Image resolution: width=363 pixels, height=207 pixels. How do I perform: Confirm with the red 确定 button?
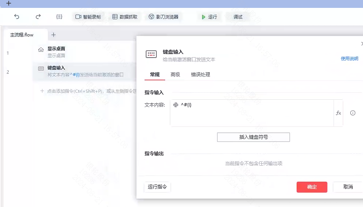point(312,187)
